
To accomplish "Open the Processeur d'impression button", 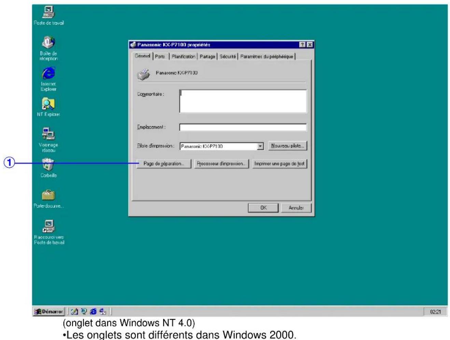I will pos(221,164).
